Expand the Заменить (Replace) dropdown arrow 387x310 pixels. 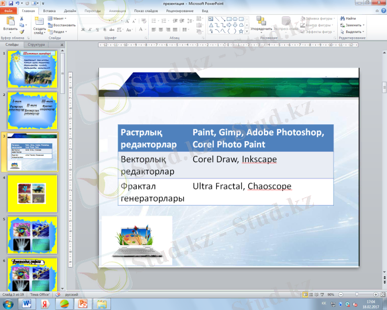tap(363, 25)
